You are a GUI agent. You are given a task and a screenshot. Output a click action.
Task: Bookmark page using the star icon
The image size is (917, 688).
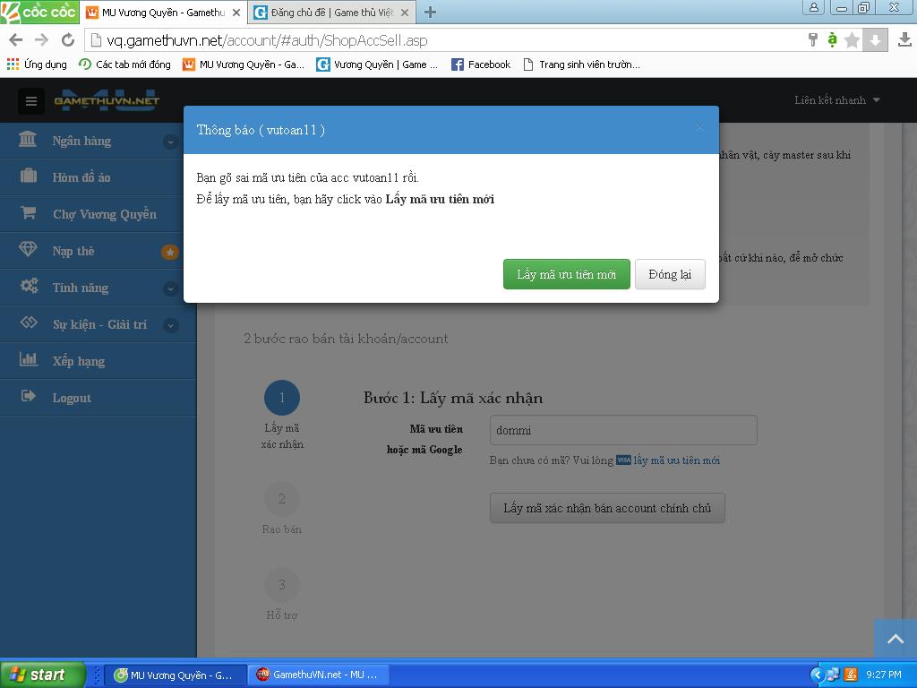(852, 40)
